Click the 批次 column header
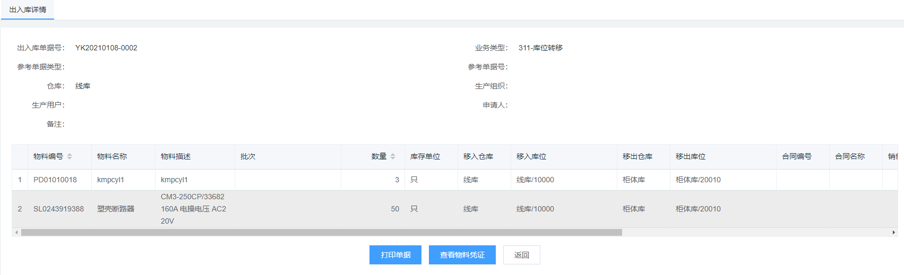Image resolution: width=904 pixels, height=275 pixels. click(248, 156)
